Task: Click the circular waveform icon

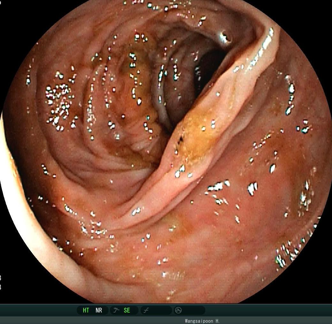Action: coord(178,310)
